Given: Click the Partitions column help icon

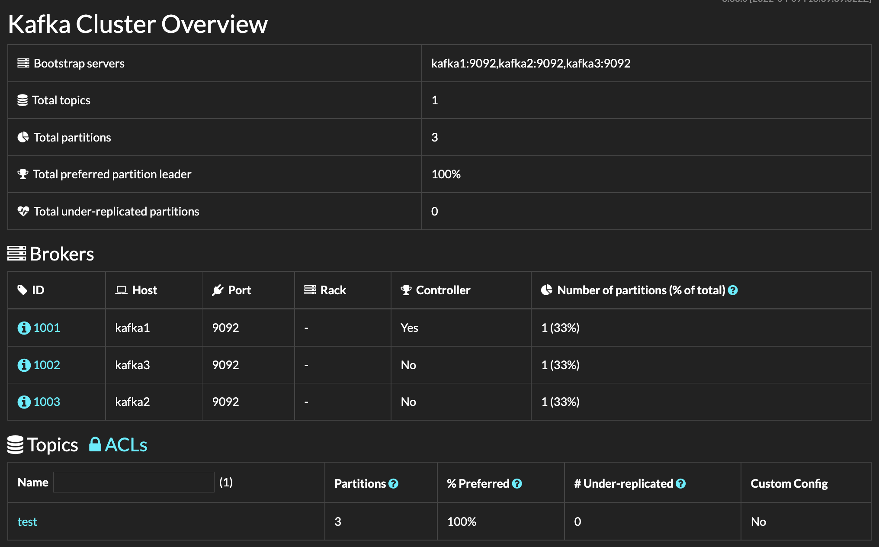Looking at the screenshot, I should [x=393, y=484].
